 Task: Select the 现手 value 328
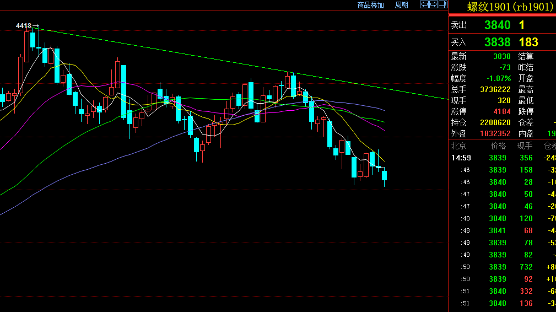click(x=504, y=100)
